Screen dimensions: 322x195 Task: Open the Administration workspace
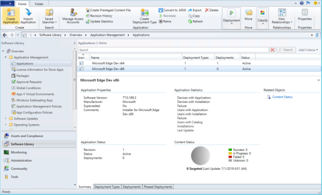coord(39,161)
